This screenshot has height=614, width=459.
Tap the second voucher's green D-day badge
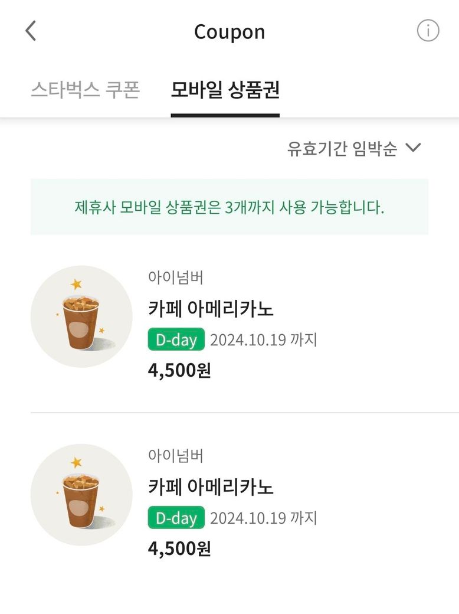pyautogui.click(x=176, y=518)
